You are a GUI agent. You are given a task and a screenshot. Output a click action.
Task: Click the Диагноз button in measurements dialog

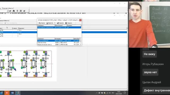click(x=50, y=23)
